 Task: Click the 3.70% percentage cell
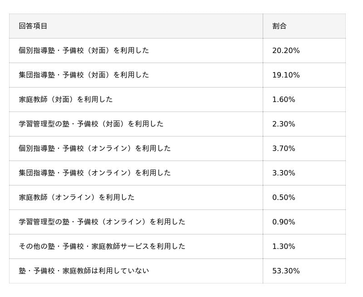tap(284, 148)
